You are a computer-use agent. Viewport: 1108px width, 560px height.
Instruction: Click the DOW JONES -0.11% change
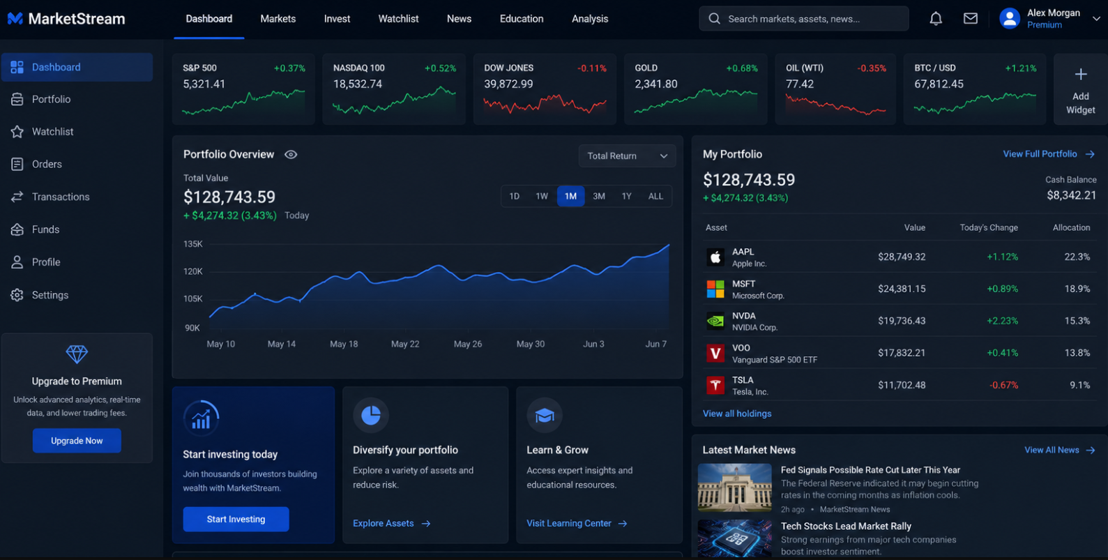click(x=592, y=68)
